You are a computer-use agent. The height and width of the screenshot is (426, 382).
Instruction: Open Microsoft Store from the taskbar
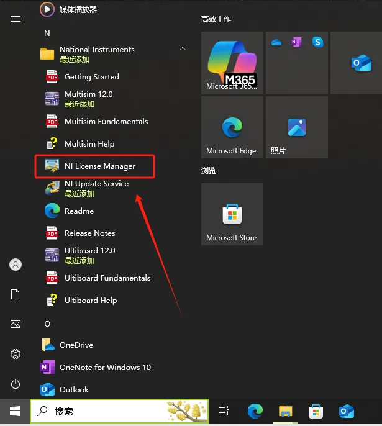pos(316,411)
